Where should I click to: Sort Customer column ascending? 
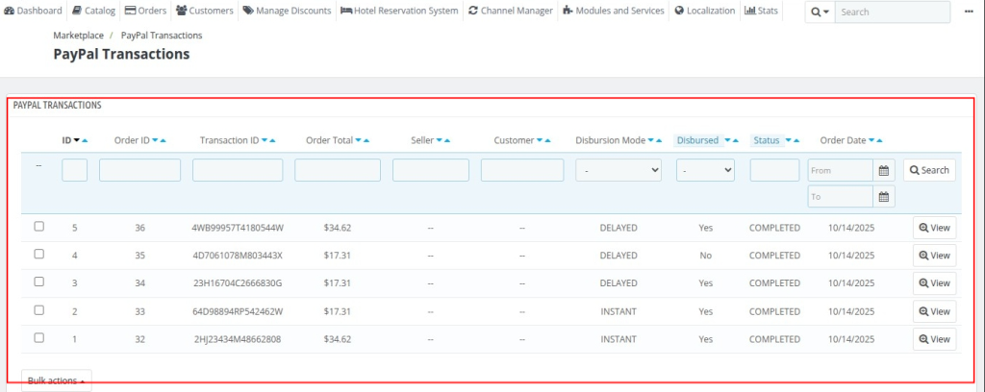(x=547, y=140)
